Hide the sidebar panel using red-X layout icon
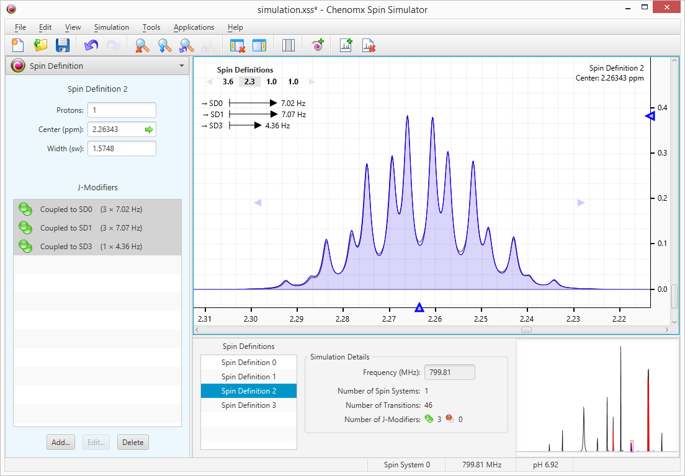This screenshot has height=476, width=685. (237, 45)
